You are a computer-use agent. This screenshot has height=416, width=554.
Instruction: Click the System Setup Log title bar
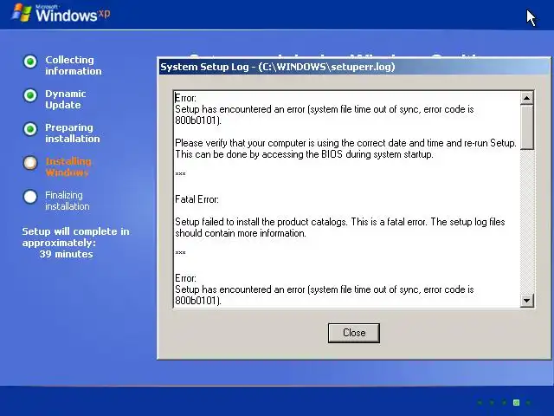pos(354,67)
